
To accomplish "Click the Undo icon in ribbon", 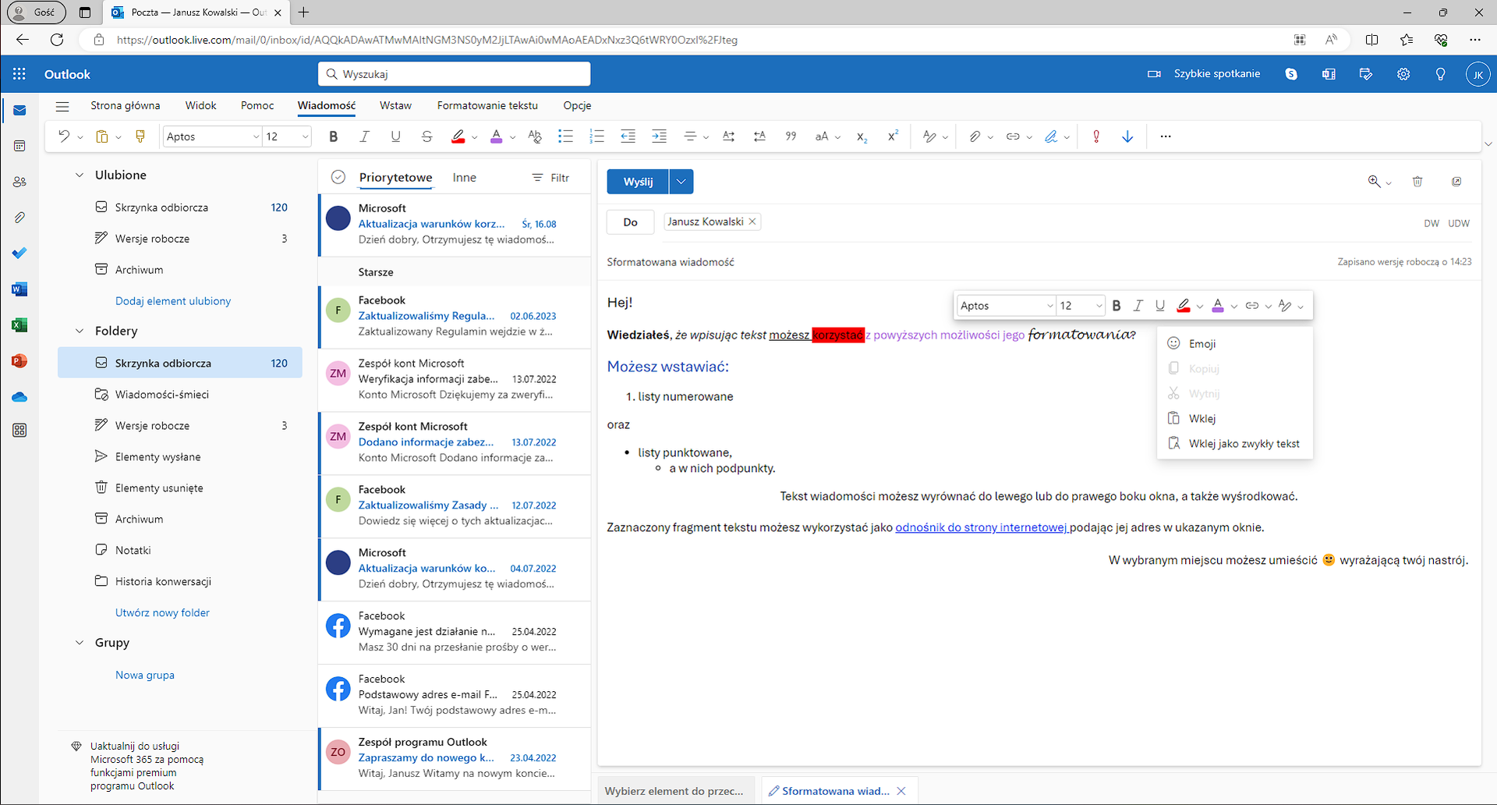I will pos(64,137).
